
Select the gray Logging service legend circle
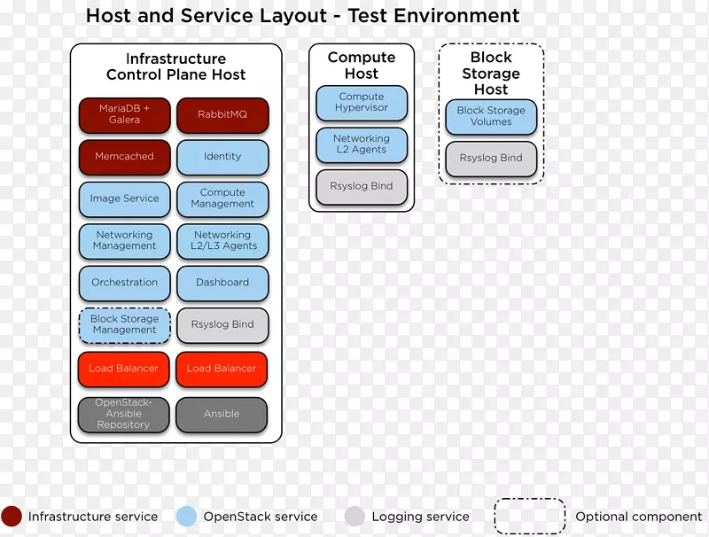click(356, 517)
